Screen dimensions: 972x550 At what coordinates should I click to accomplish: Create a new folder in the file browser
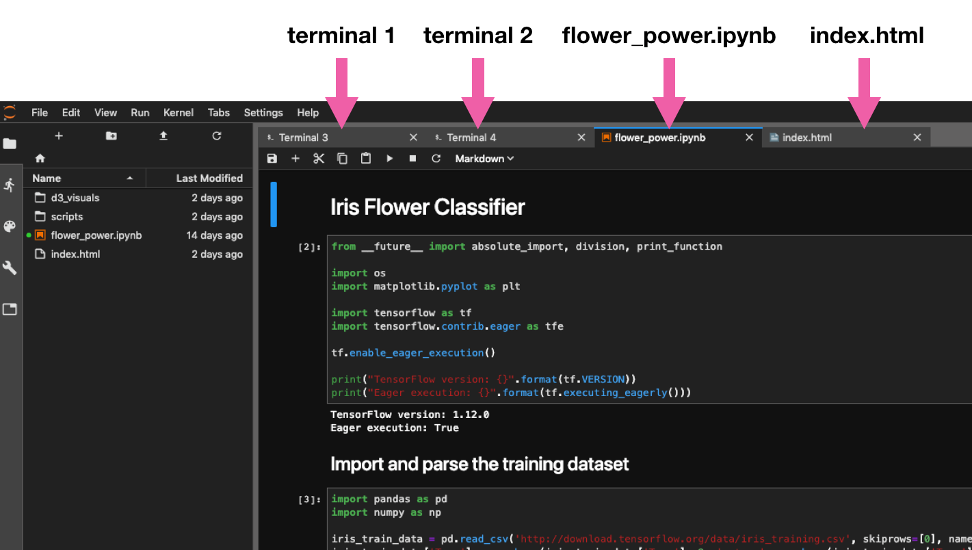(111, 136)
